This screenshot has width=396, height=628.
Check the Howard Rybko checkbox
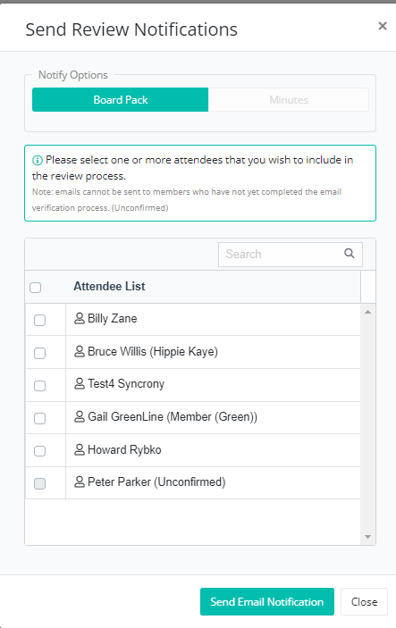[39, 451]
